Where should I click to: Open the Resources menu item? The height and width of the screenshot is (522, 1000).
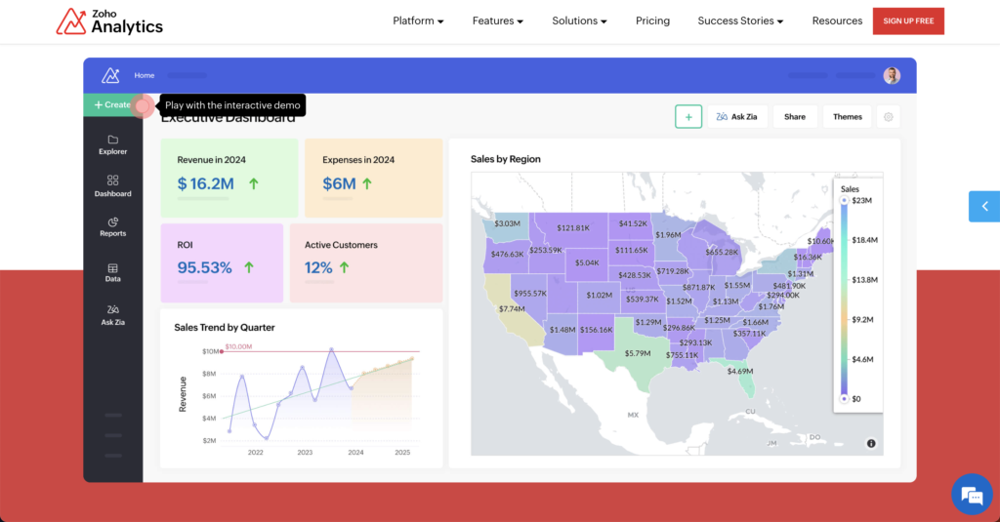point(837,20)
